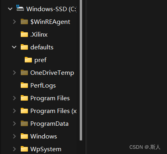Select the $WinREAgent tree row text

(x=50, y=22)
